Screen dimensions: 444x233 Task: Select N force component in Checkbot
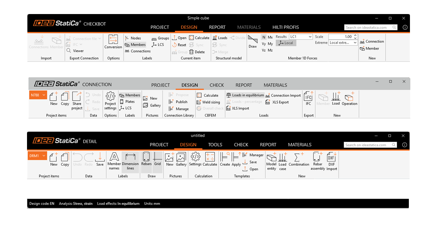click(264, 37)
